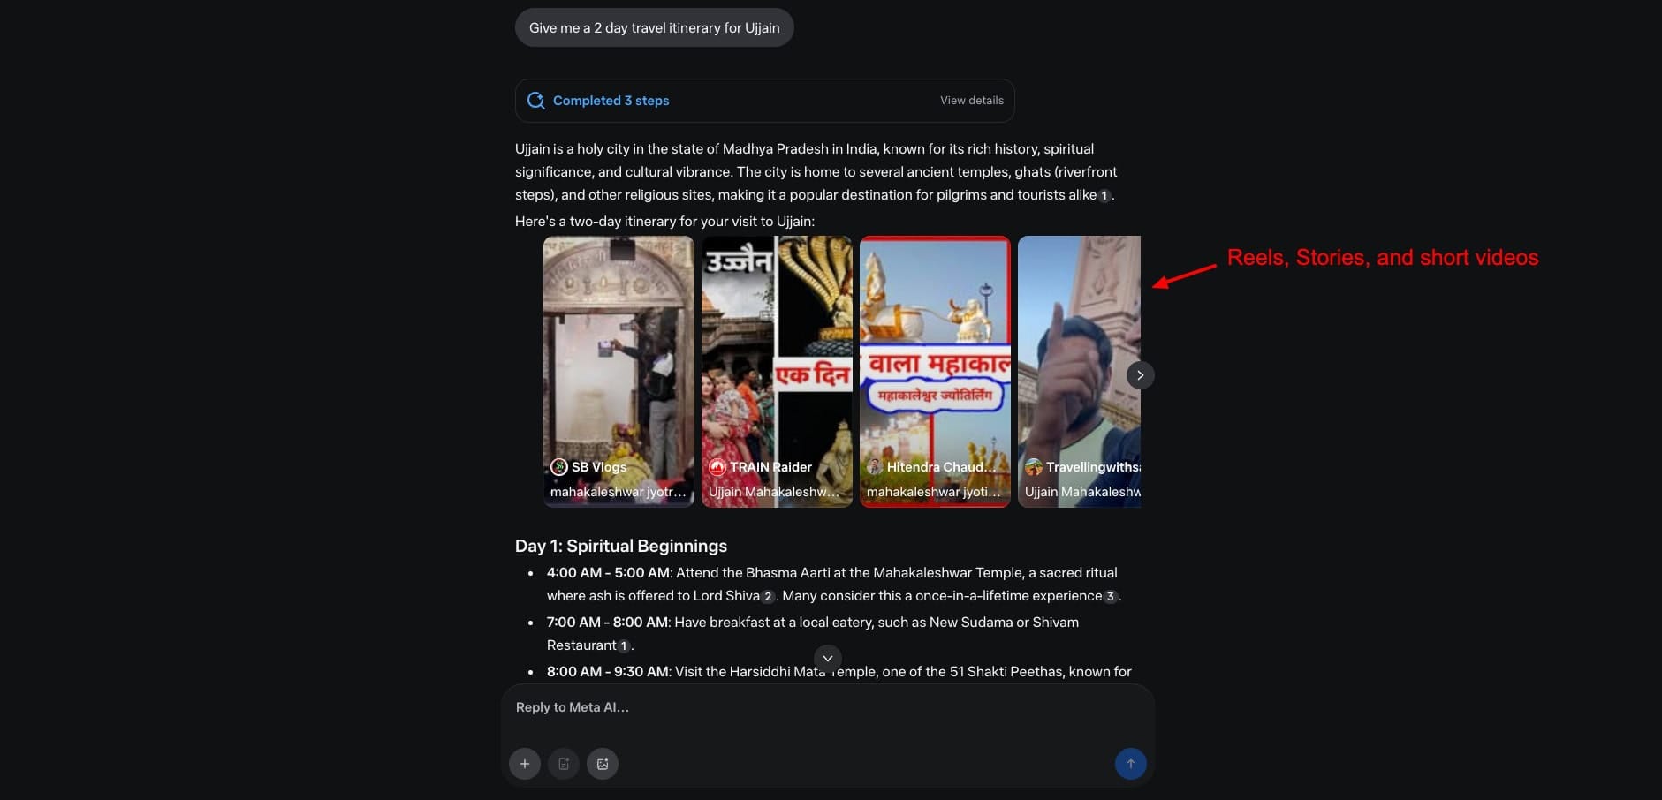Expand the Completed 3 steps panel
The width and height of the screenshot is (1662, 800).
611,101
